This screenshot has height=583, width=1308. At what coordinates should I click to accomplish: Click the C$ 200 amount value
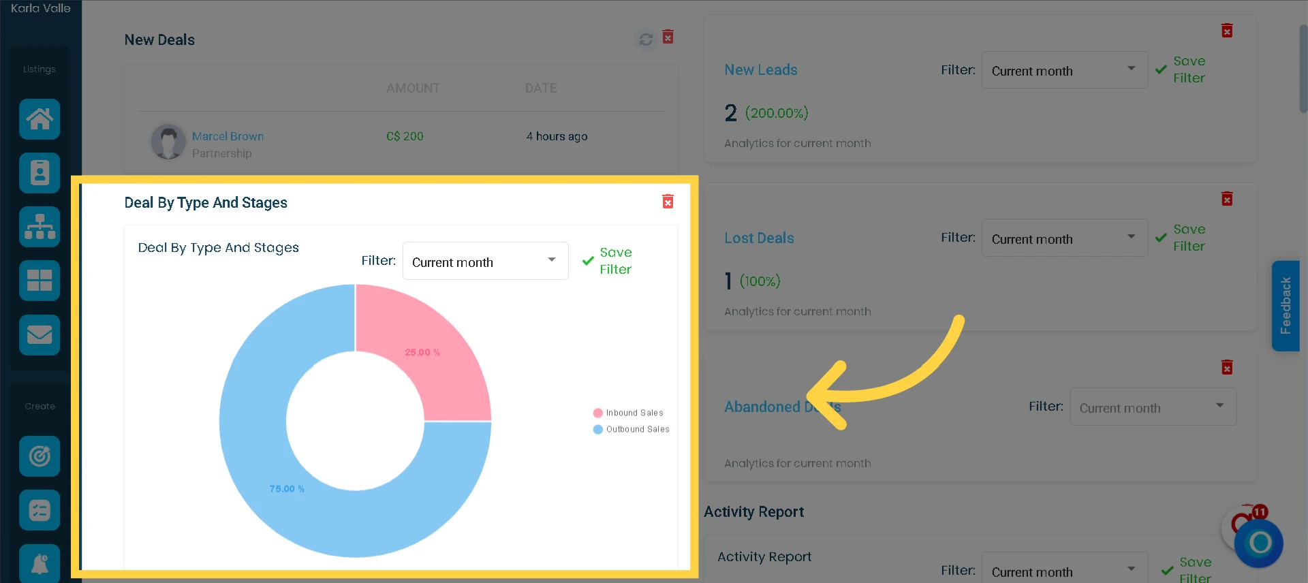click(405, 136)
